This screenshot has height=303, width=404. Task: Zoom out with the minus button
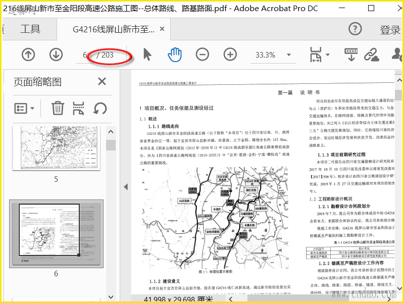[203, 55]
